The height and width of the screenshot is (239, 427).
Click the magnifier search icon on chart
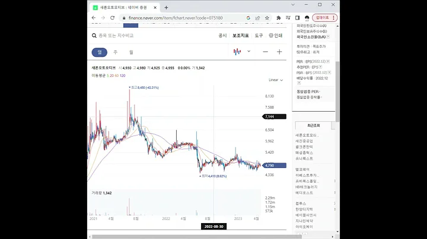pos(94,35)
